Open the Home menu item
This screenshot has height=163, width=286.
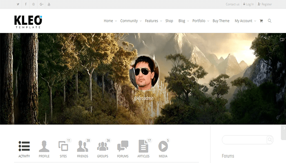coord(108,21)
